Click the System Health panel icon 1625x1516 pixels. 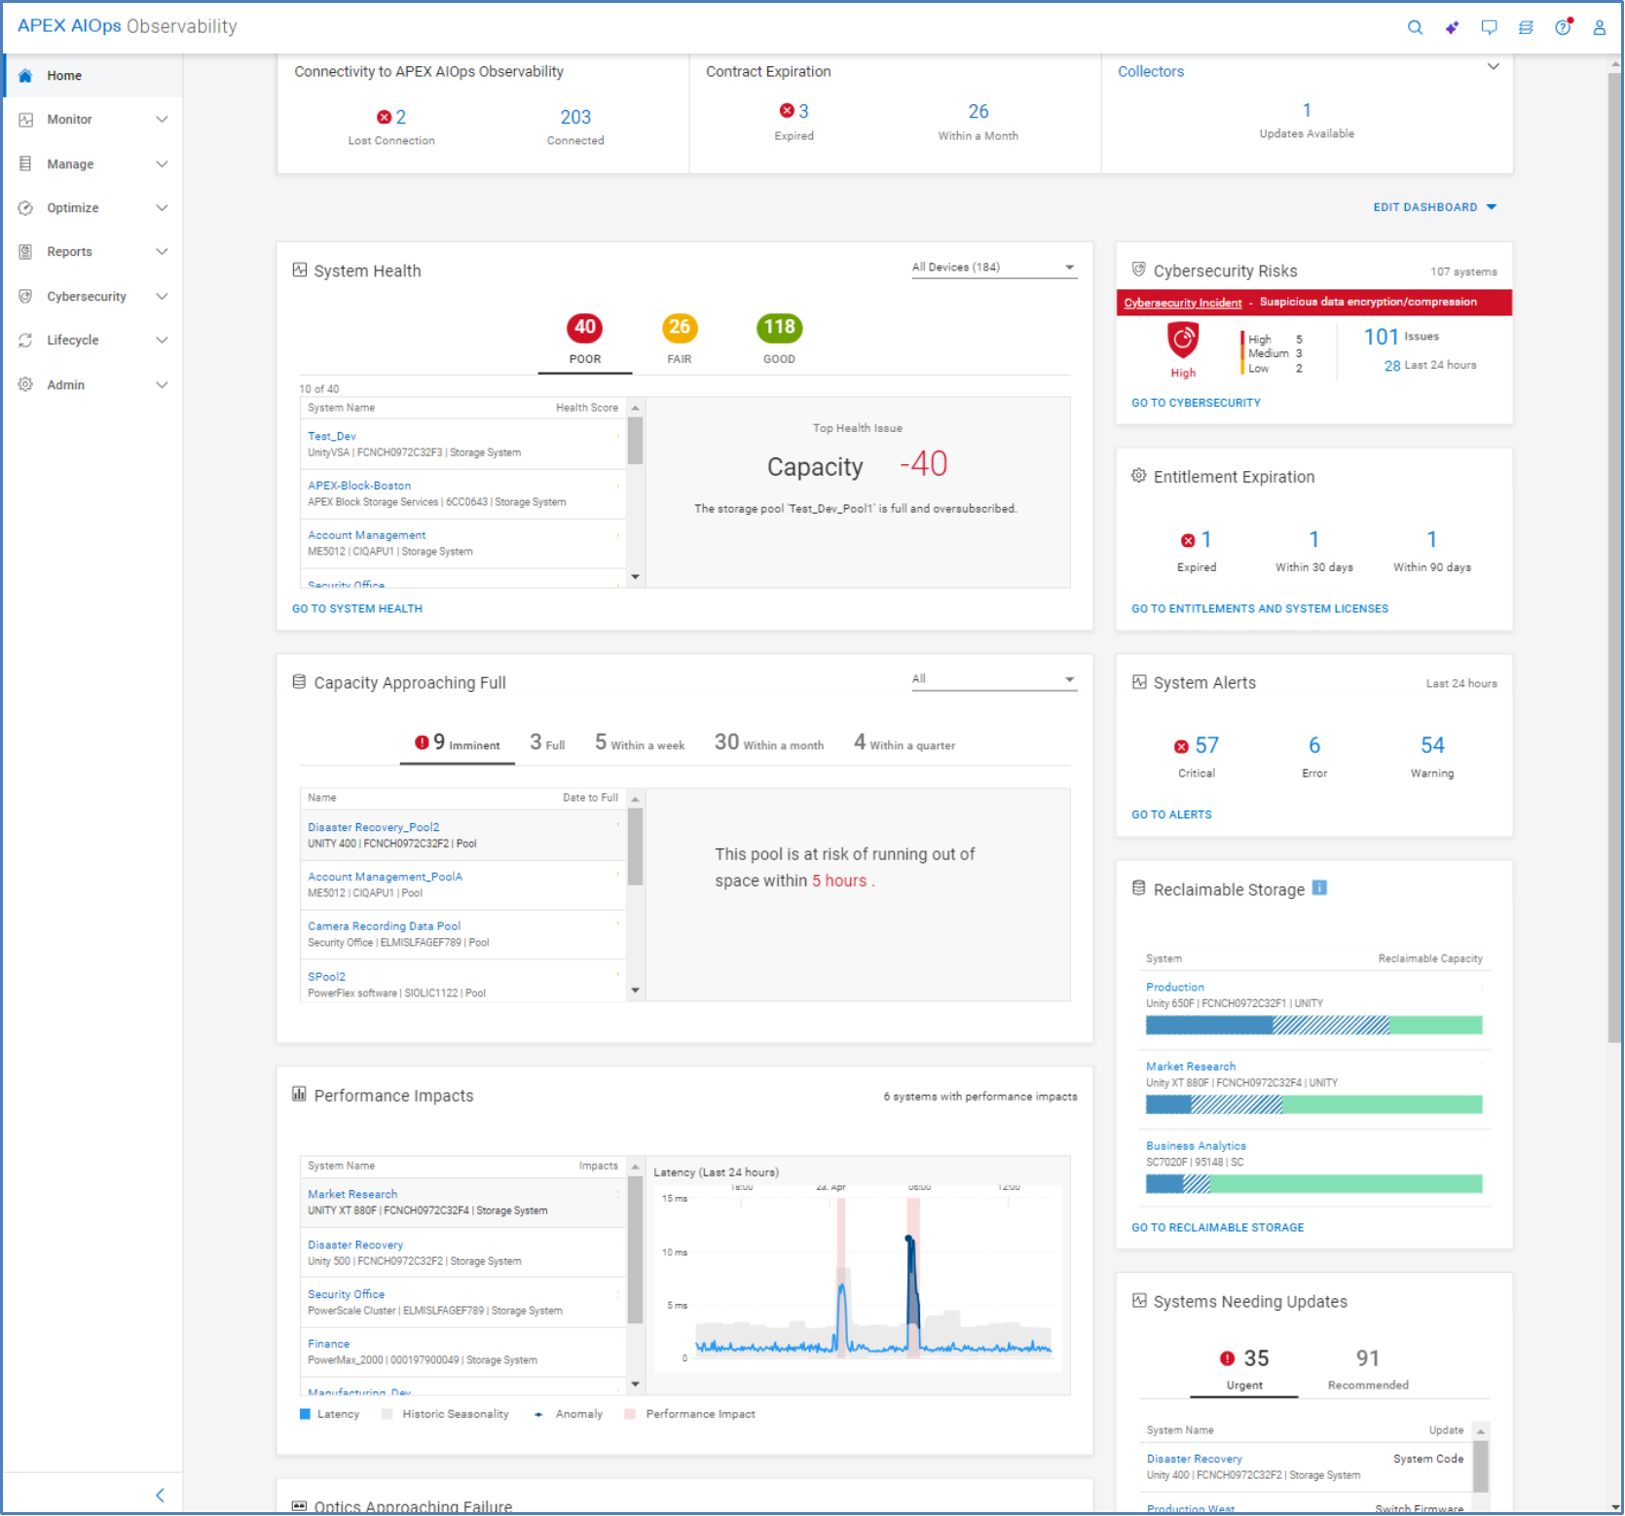300,271
